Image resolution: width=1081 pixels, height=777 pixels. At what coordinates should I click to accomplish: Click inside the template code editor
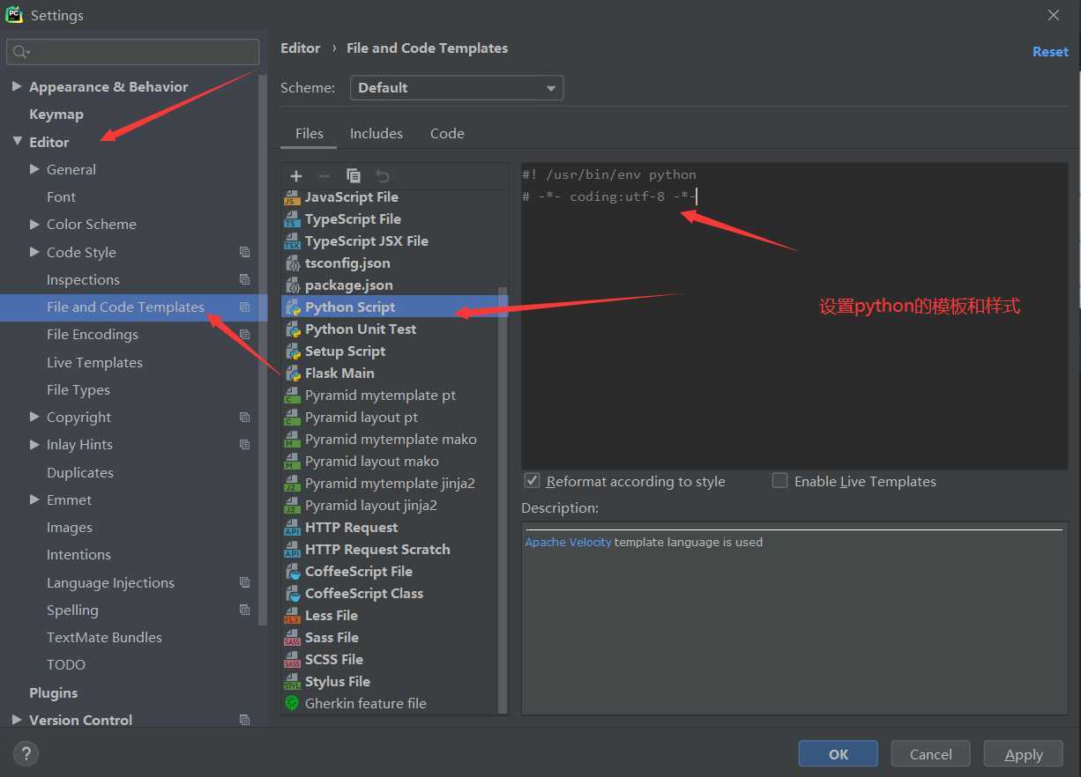click(x=794, y=315)
